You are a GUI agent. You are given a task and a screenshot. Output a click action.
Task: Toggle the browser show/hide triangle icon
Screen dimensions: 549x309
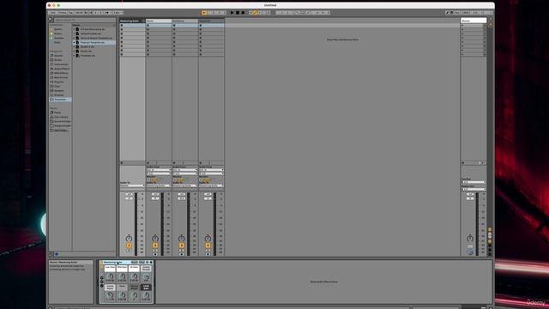[x=51, y=20]
